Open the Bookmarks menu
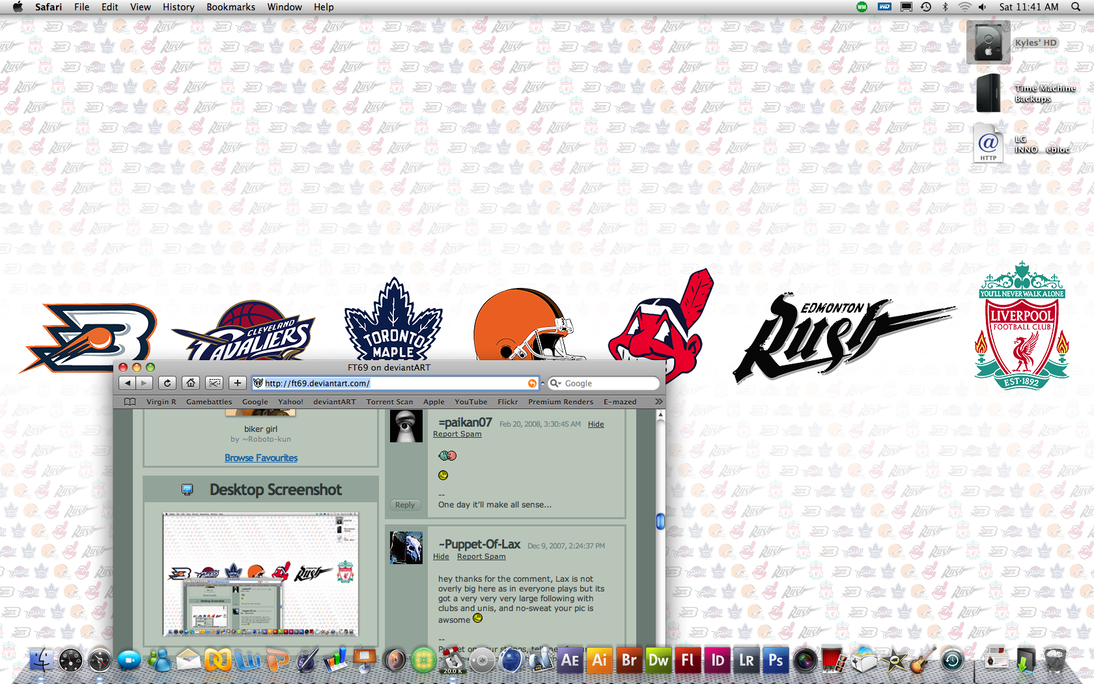The image size is (1094, 684). click(231, 7)
